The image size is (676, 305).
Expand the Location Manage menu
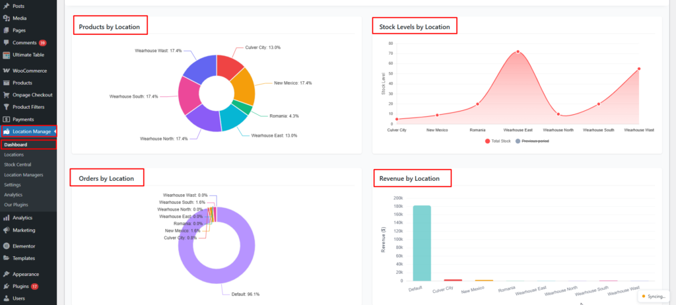click(x=32, y=131)
